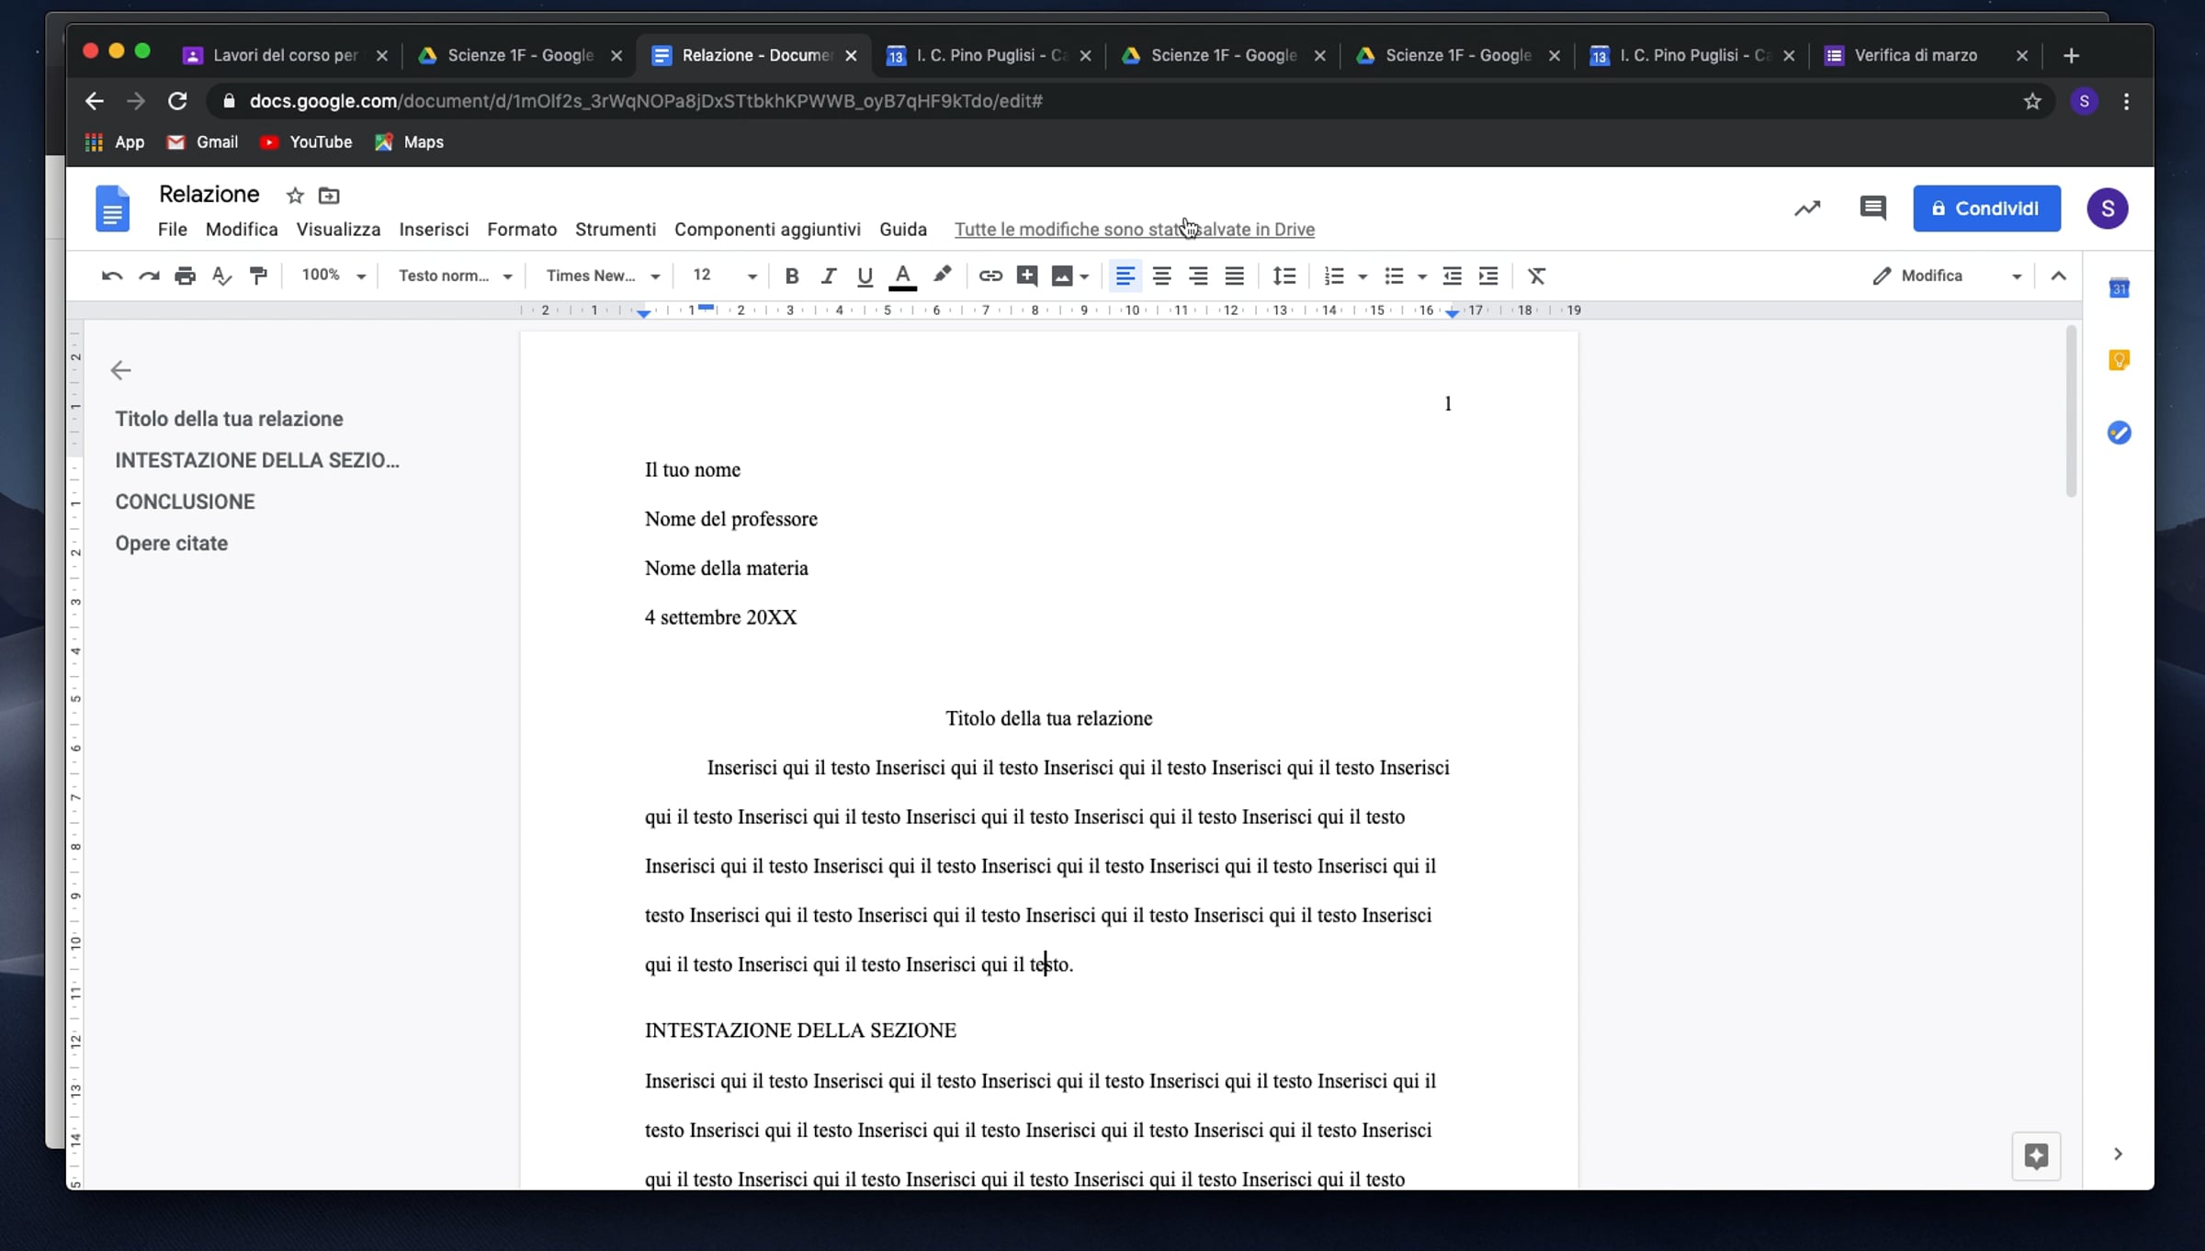
Task: Open Google Keep from the side panel
Action: tap(2119, 360)
